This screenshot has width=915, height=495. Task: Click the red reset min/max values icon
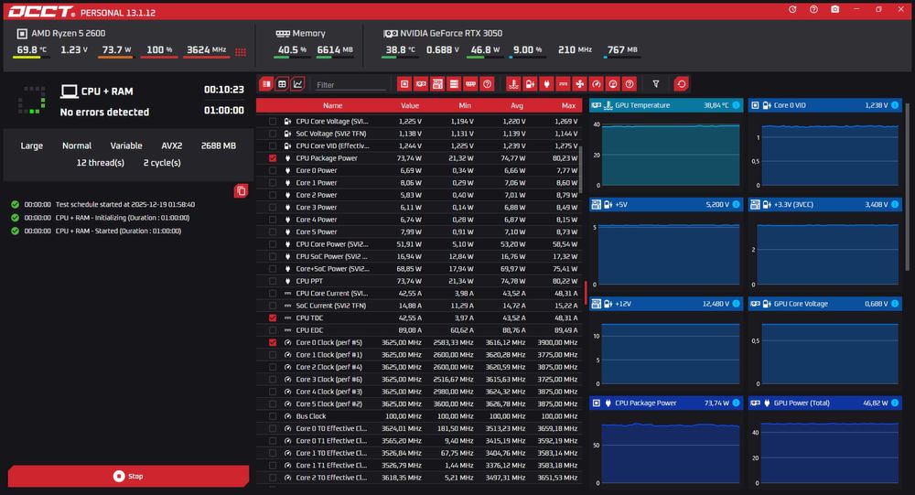pyautogui.click(x=681, y=84)
